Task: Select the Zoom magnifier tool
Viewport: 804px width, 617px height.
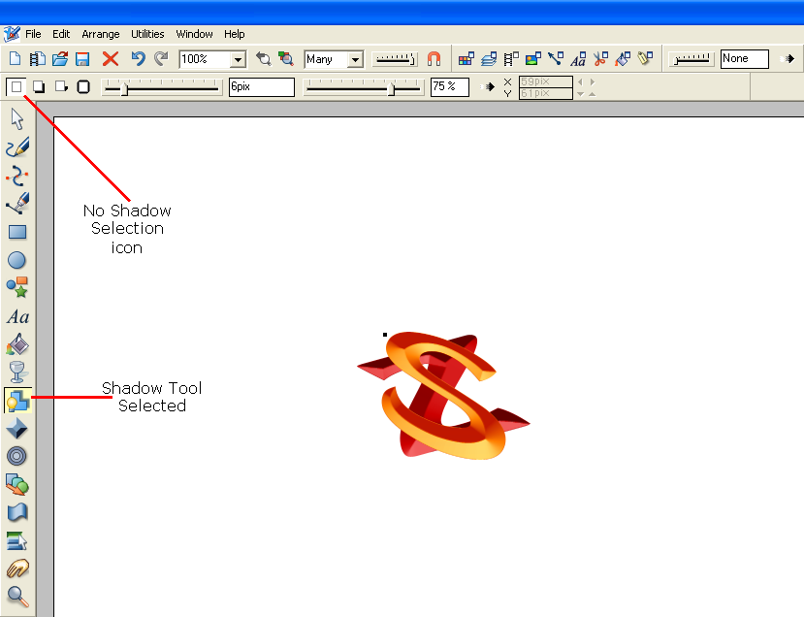Action: [18, 597]
